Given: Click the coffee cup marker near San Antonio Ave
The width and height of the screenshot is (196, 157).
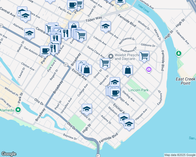Looking at the screenshot, I should [x=45, y=51].
